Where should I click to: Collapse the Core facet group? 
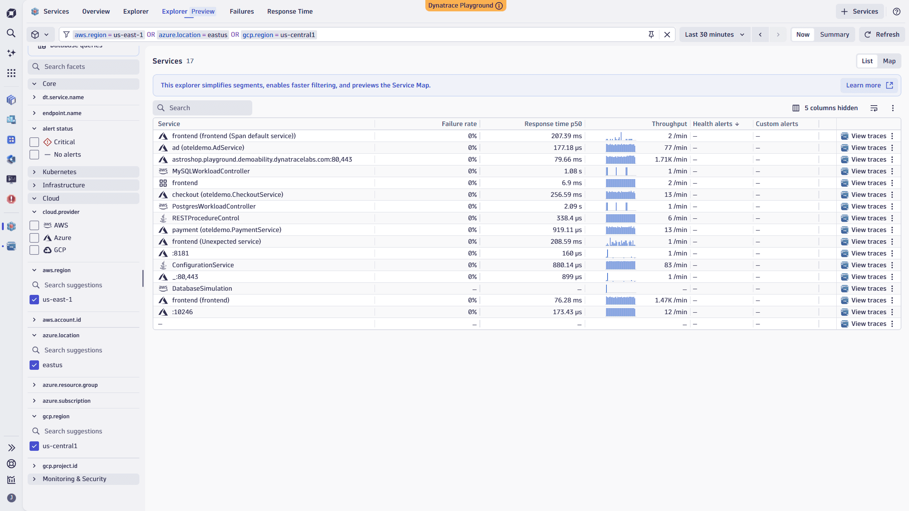tap(83, 84)
